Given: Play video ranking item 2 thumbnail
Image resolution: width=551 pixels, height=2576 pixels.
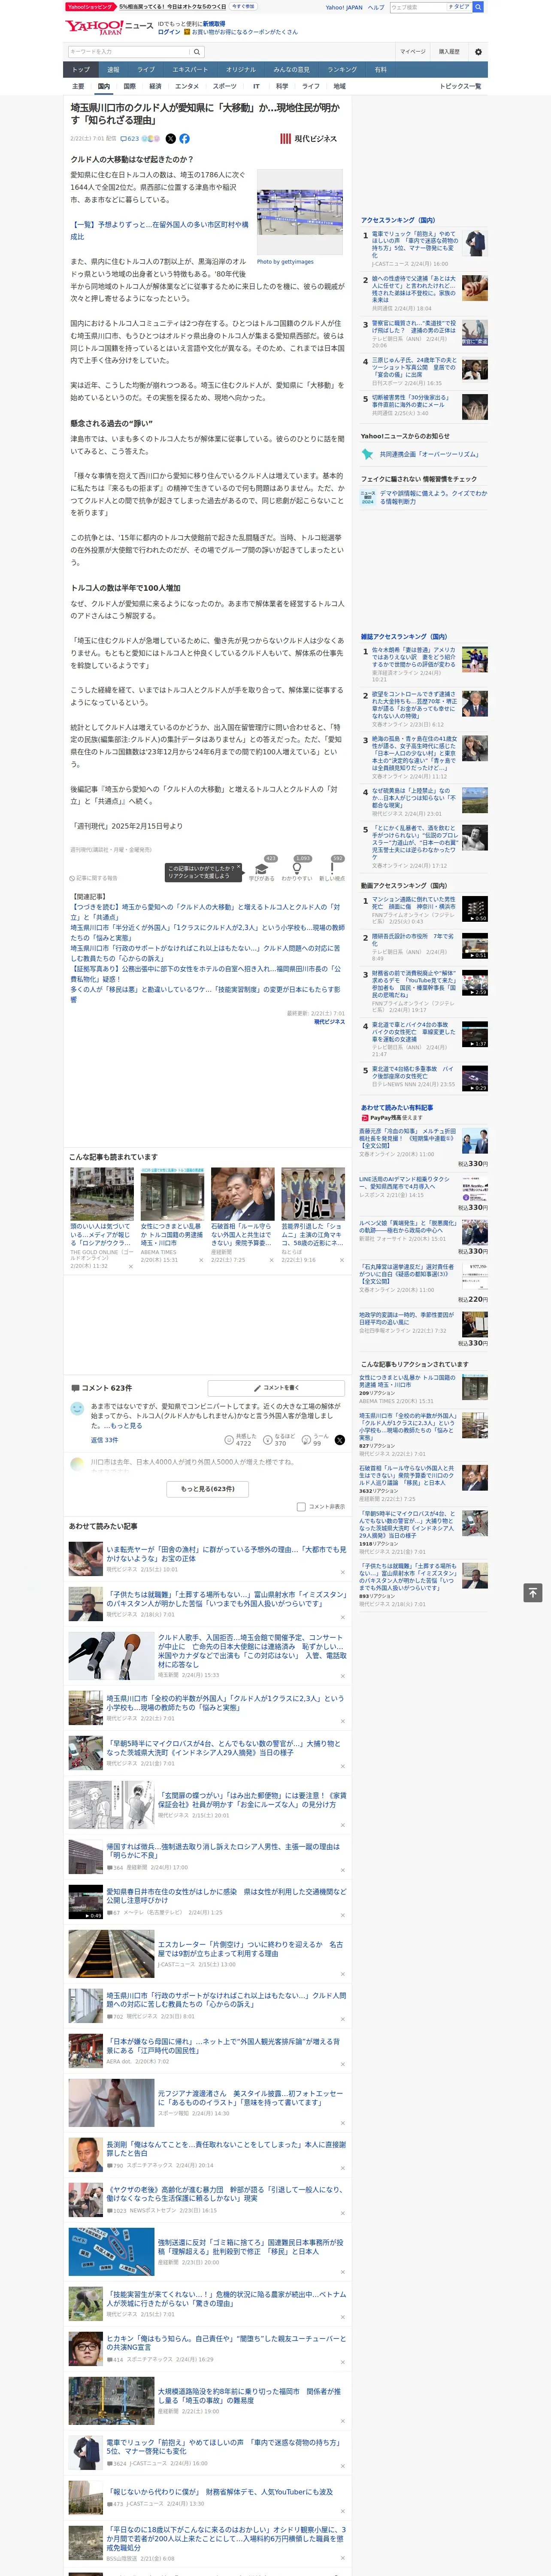Looking at the screenshot, I should 475,945.
